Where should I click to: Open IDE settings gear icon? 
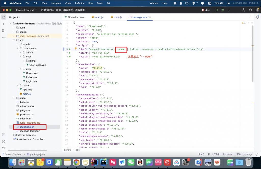coord(257,10)
